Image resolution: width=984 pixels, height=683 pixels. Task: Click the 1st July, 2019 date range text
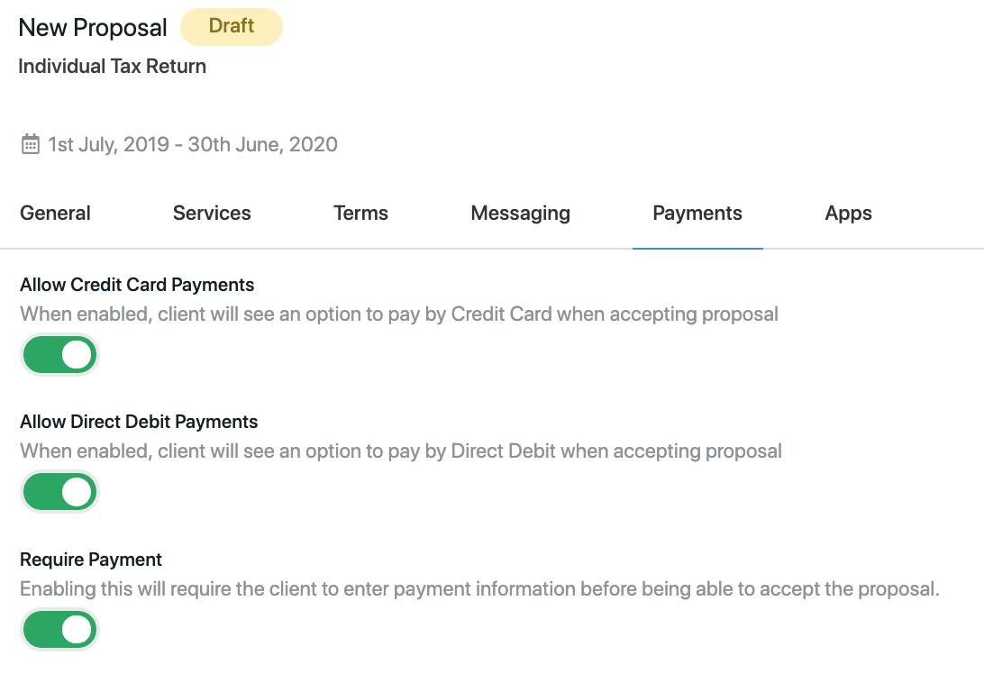193,144
